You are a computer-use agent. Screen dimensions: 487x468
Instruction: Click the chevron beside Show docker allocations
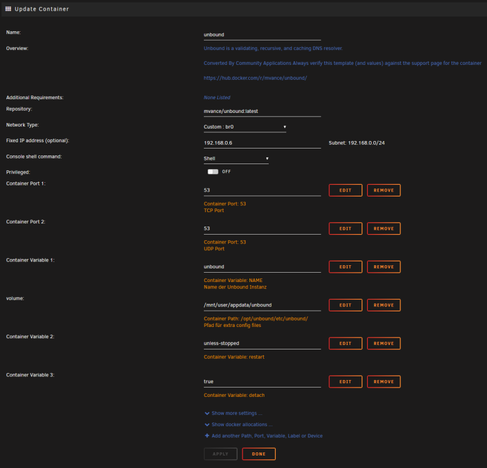(x=207, y=424)
